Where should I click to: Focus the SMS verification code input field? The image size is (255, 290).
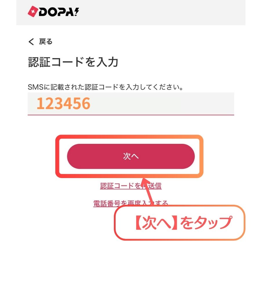click(131, 104)
